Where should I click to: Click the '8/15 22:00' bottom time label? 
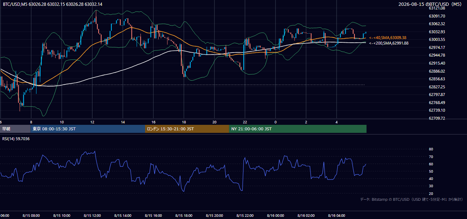pyautogui.click(x=245, y=215)
